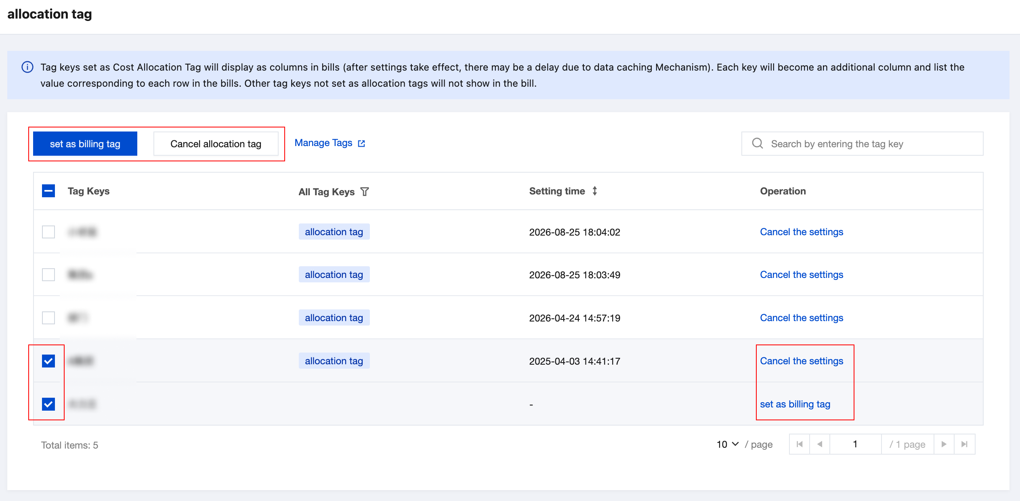Click the page number input showing 1
Screen dimensions: 1020x501
point(855,444)
